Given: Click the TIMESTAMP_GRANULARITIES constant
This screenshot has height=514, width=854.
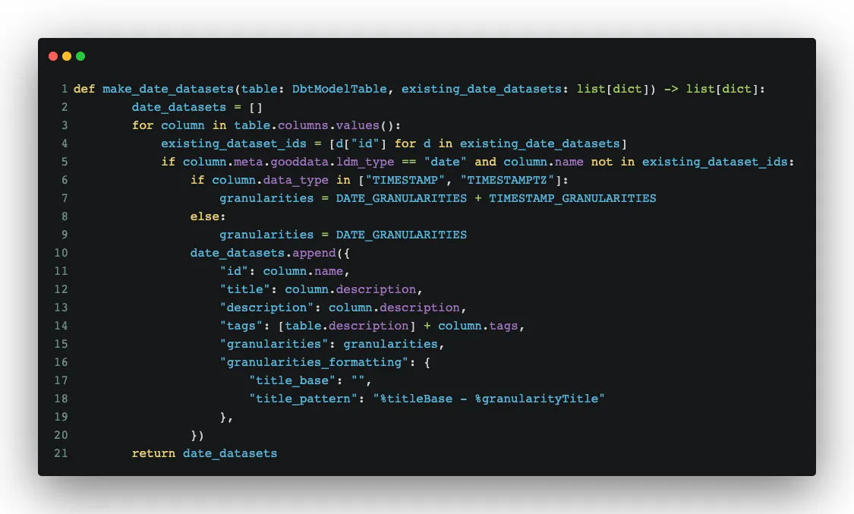Looking at the screenshot, I should pyautogui.click(x=573, y=198).
